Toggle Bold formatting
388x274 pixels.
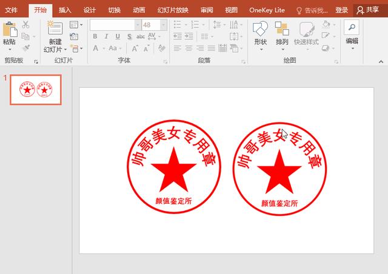point(95,36)
